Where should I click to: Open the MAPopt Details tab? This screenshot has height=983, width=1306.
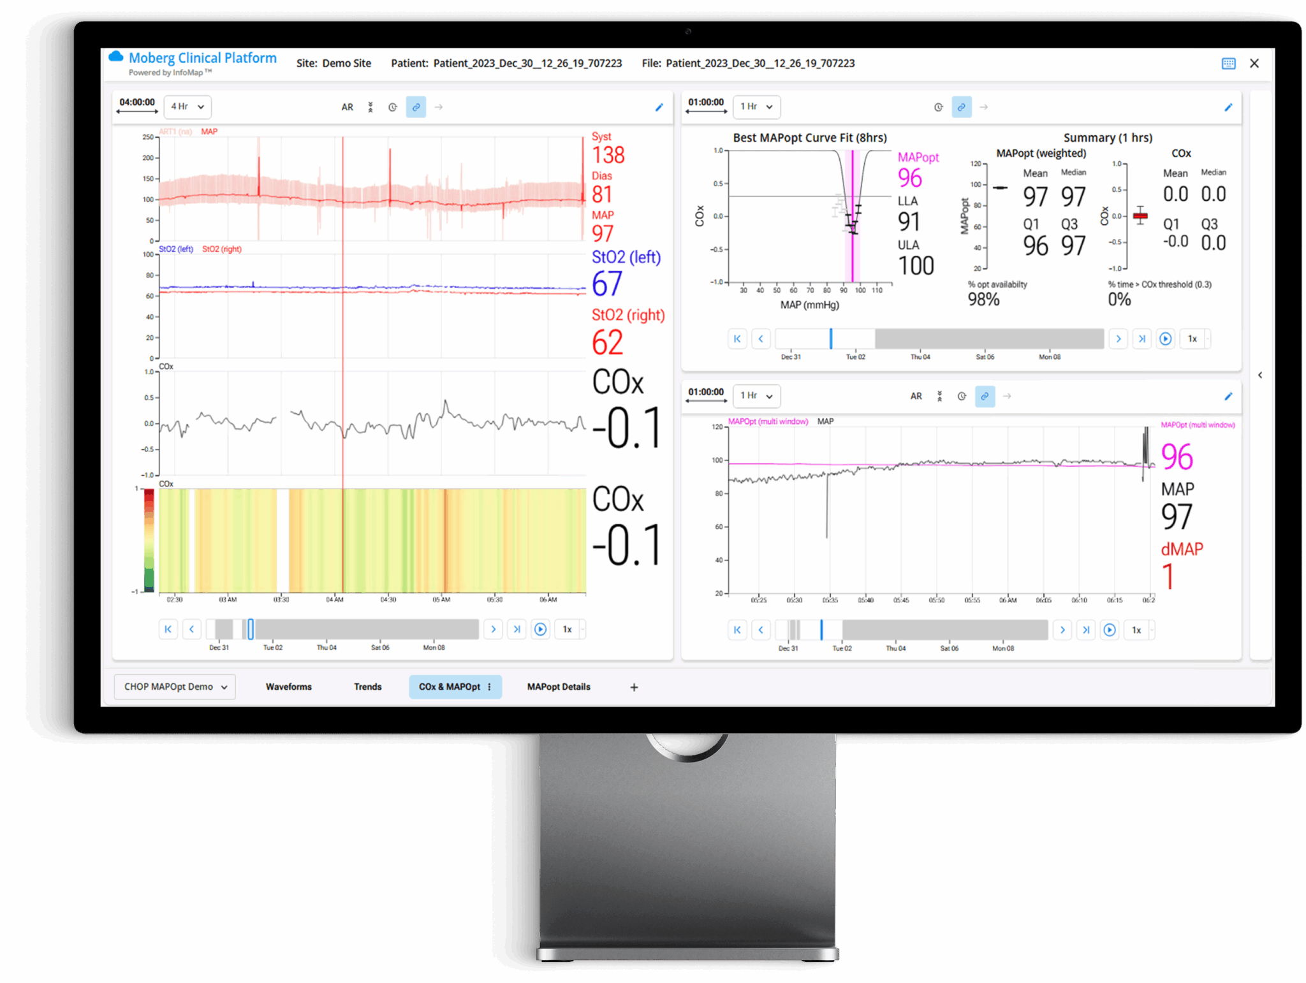(558, 687)
